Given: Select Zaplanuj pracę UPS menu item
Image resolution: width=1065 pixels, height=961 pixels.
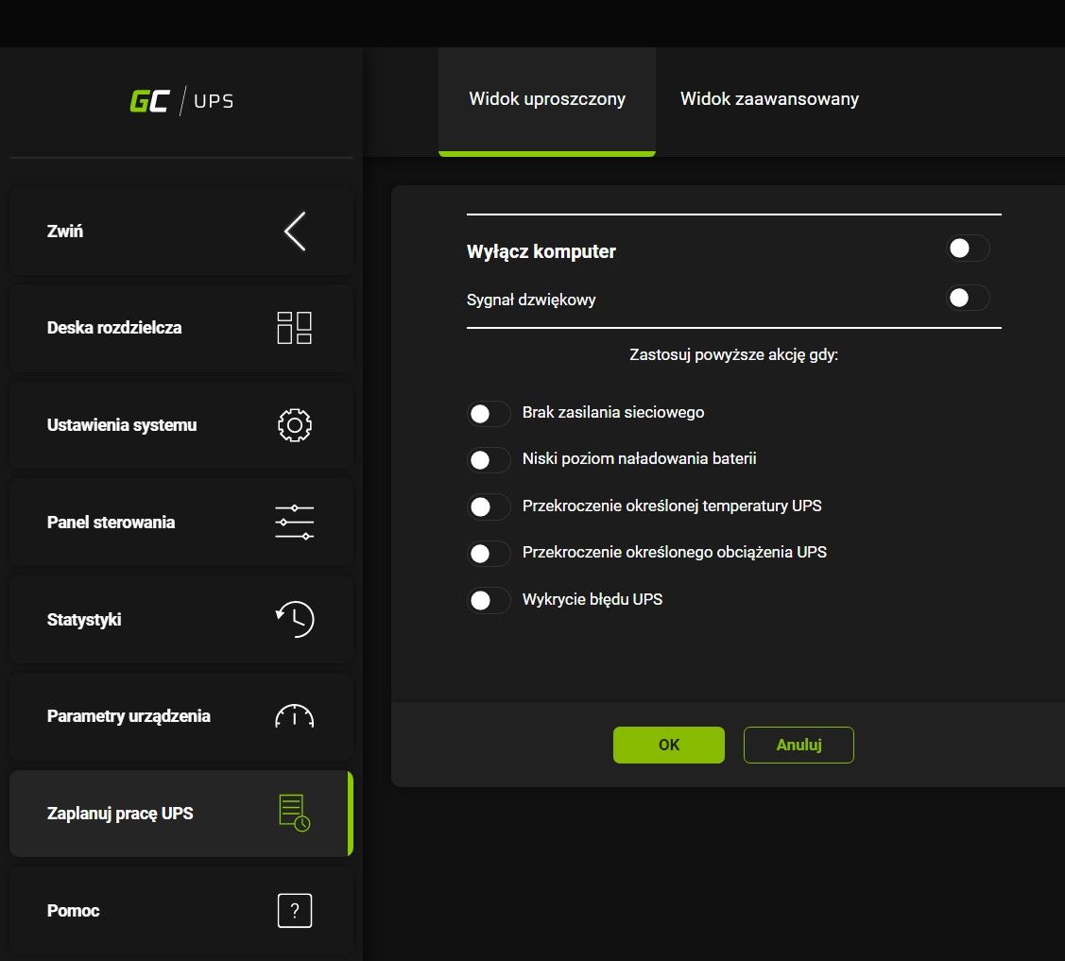Looking at the screenshot, I should click(181, 813).
